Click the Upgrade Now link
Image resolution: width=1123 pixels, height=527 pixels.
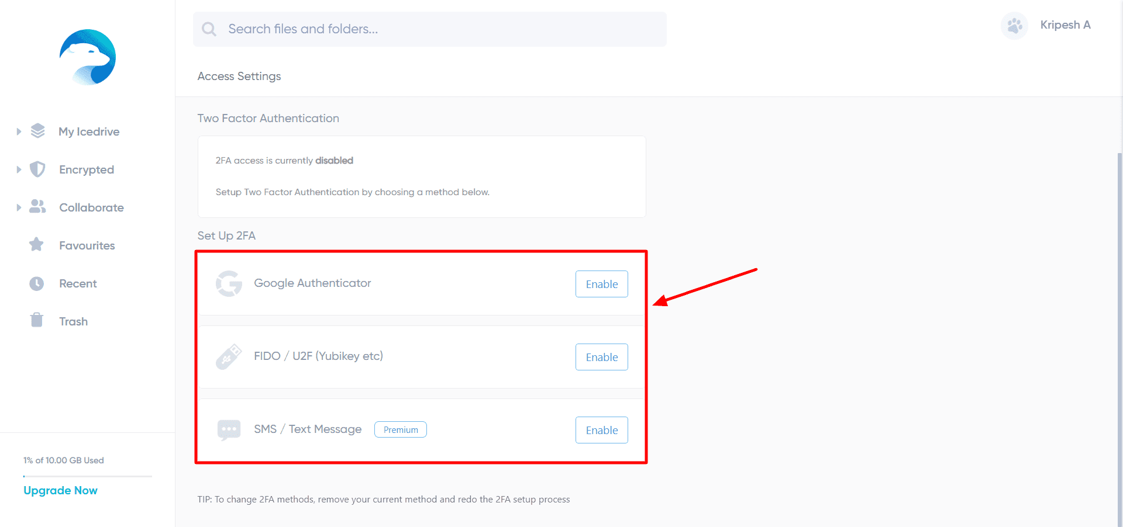tap(60, 490)
